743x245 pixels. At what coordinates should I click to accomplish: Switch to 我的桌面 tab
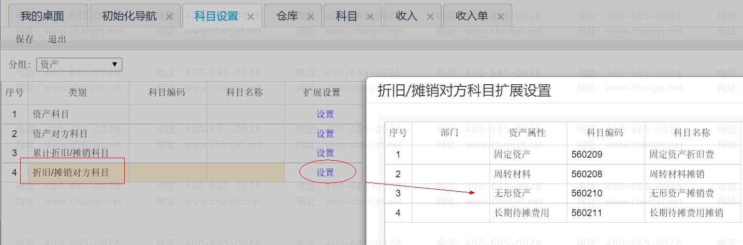[x=42, y=16]
